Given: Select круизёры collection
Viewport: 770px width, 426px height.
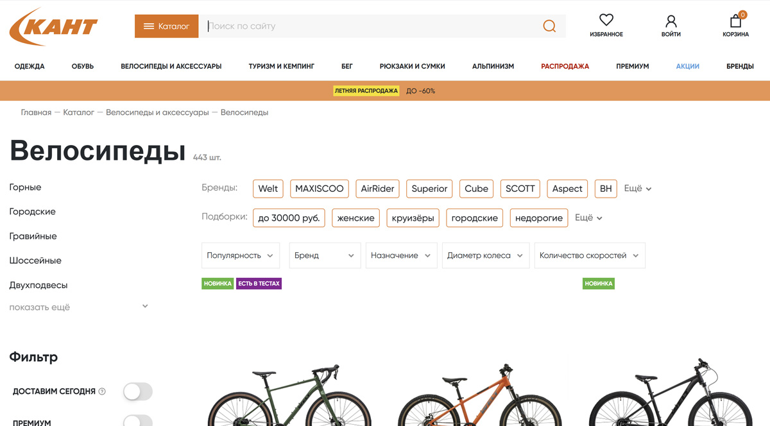Looking at the screenshot, I should [413, 218].
